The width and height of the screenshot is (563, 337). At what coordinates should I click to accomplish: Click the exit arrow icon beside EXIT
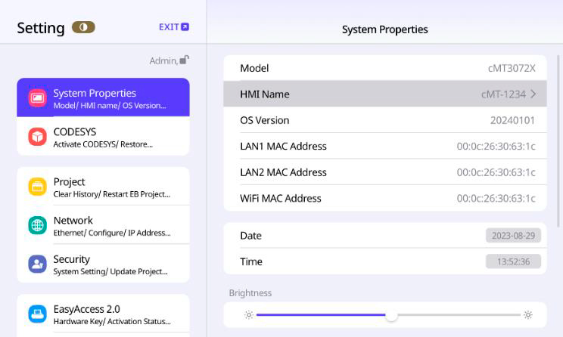185,27
